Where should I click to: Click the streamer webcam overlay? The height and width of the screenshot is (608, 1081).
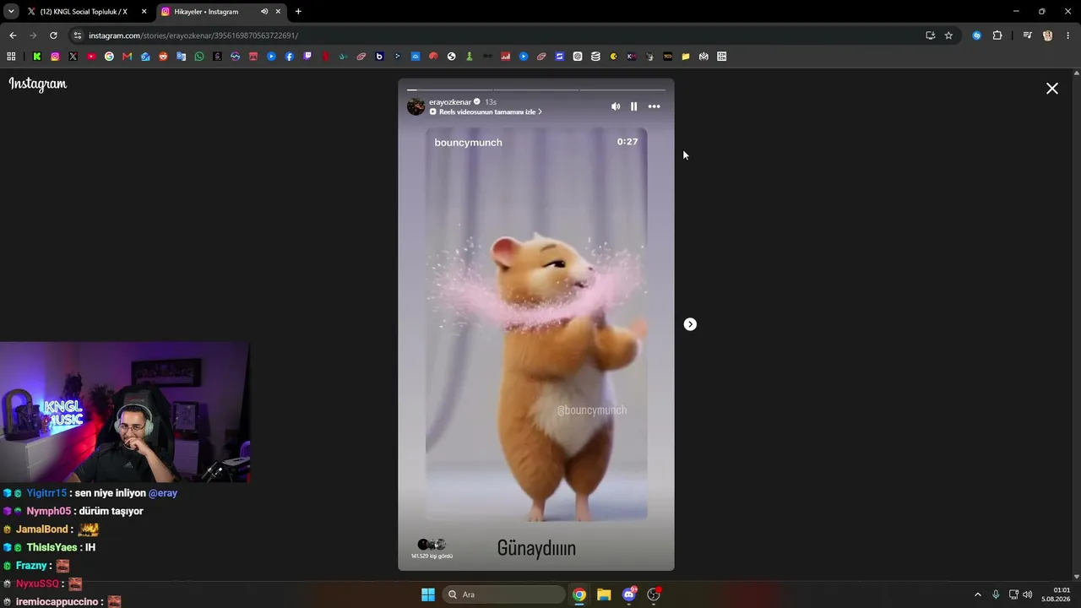tap(125, 412)
